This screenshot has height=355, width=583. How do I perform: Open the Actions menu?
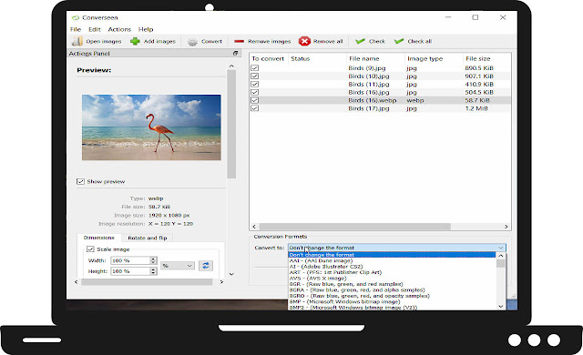(x=119, y=29)
